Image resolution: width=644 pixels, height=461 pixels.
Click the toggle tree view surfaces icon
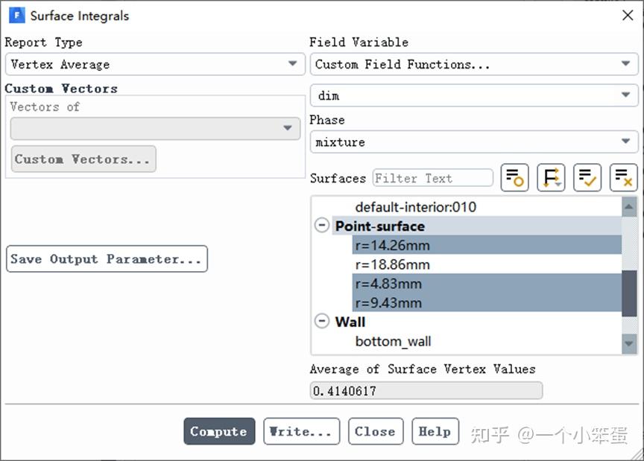(x=514, y=178)
